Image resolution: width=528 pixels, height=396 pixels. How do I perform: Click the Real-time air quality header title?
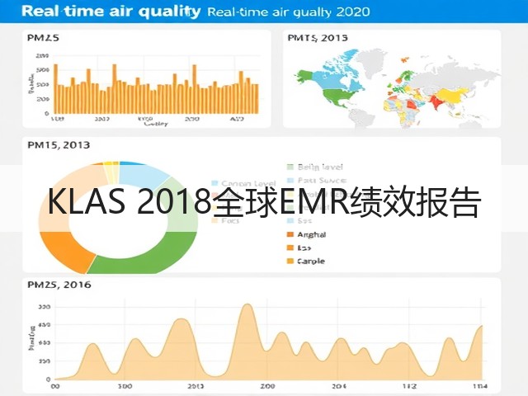point(111,11)
